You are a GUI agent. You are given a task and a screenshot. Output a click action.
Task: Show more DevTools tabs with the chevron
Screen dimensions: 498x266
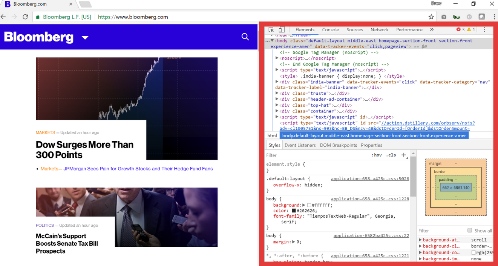[x=432, y=30]
